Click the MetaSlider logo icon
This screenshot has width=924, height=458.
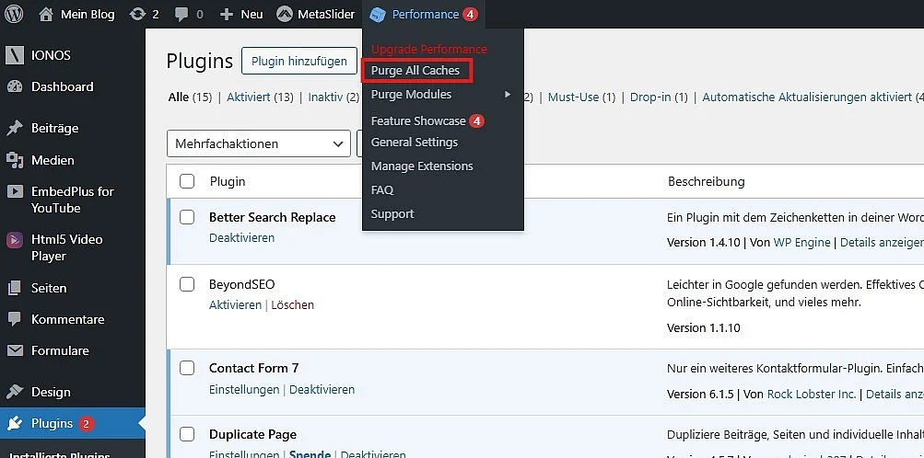(285, 14)
